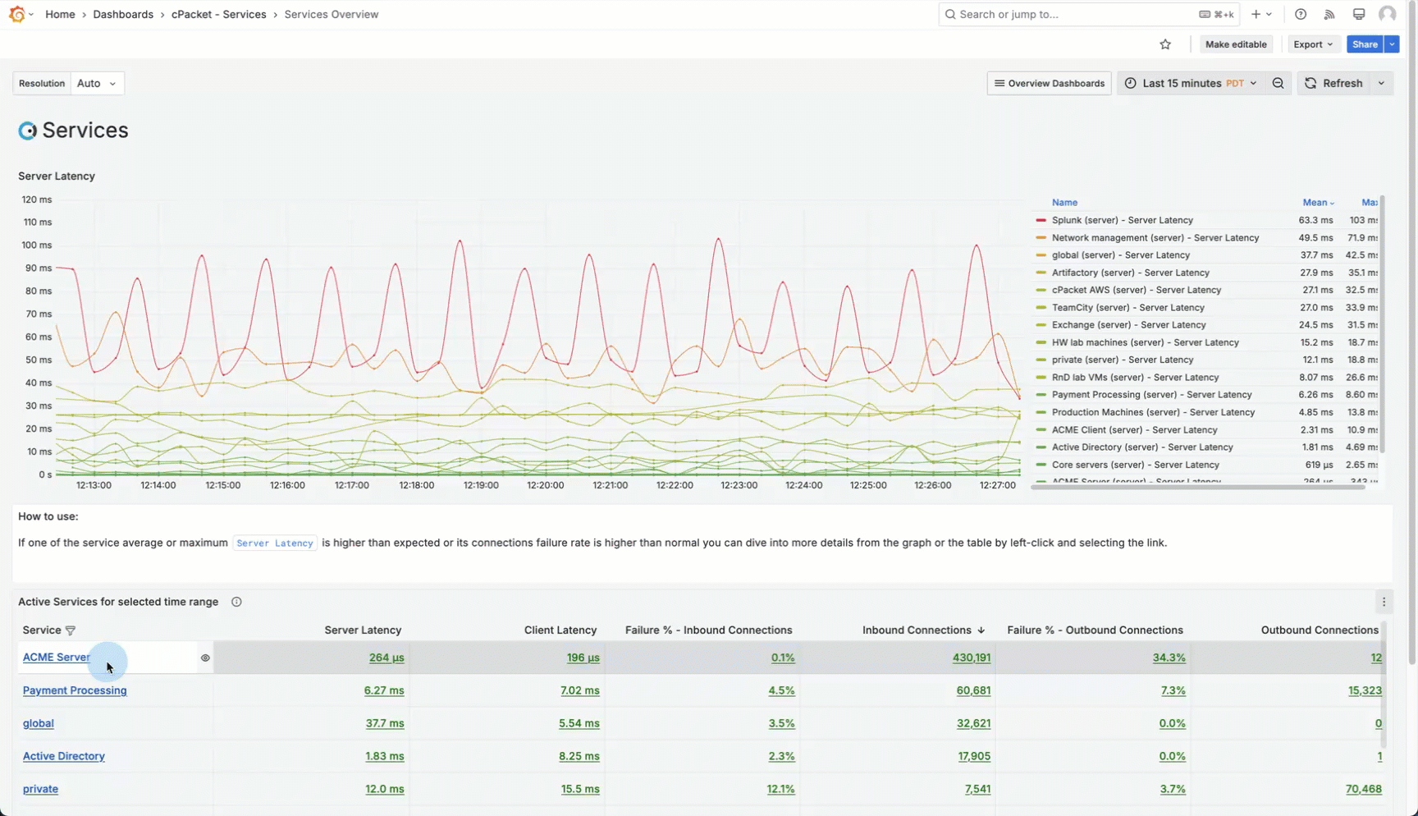
Task: Open the ACME Server service link
Action: 57,658
